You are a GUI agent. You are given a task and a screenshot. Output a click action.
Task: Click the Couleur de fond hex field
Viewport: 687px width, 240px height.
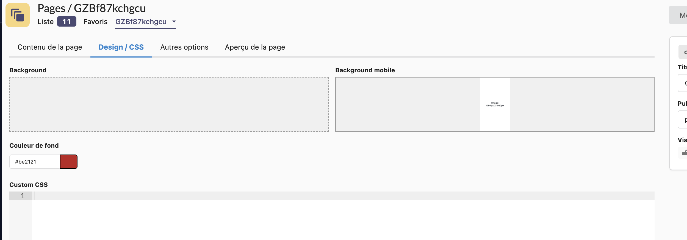click(35, 162)
